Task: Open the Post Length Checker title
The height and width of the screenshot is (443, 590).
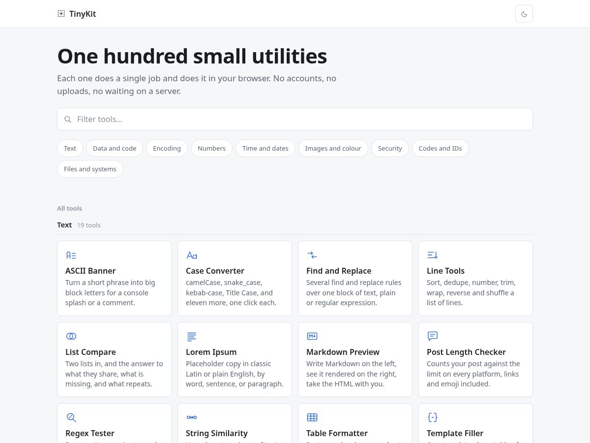Action: [x=466, y=352]
